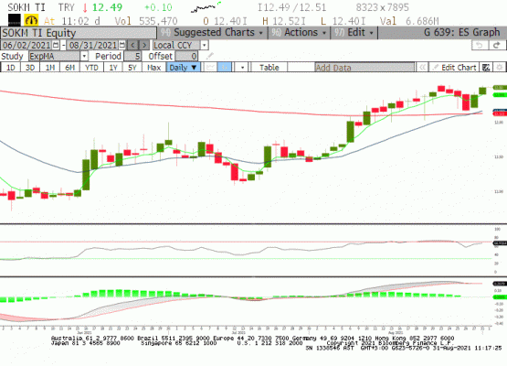Click the chart annotation tool icon

click(x=486, y=68)
